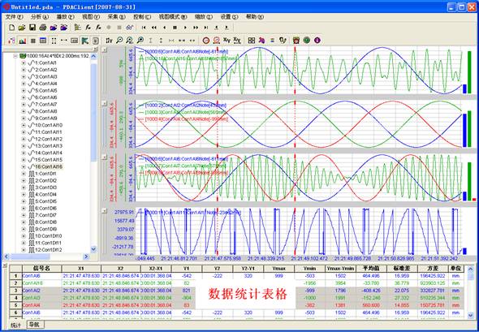Click the New document icon
Viewport: 479px width, 332px height.
pos(11,28)
